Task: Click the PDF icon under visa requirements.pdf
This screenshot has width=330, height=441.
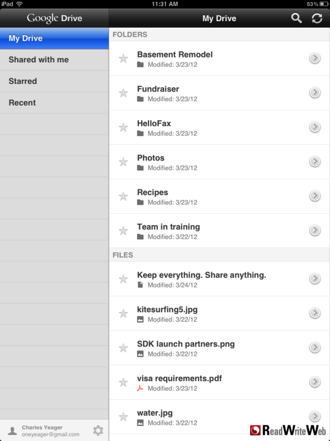Action: pos(140,388)
